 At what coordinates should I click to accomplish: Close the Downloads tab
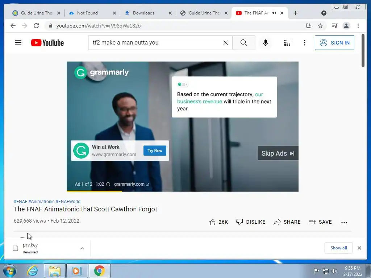(x=170, y=13)
